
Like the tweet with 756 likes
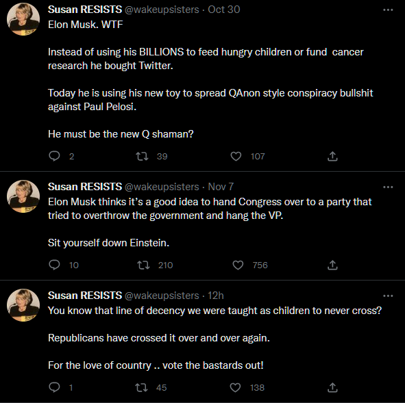pyautogui.click(x=238, y=265)
